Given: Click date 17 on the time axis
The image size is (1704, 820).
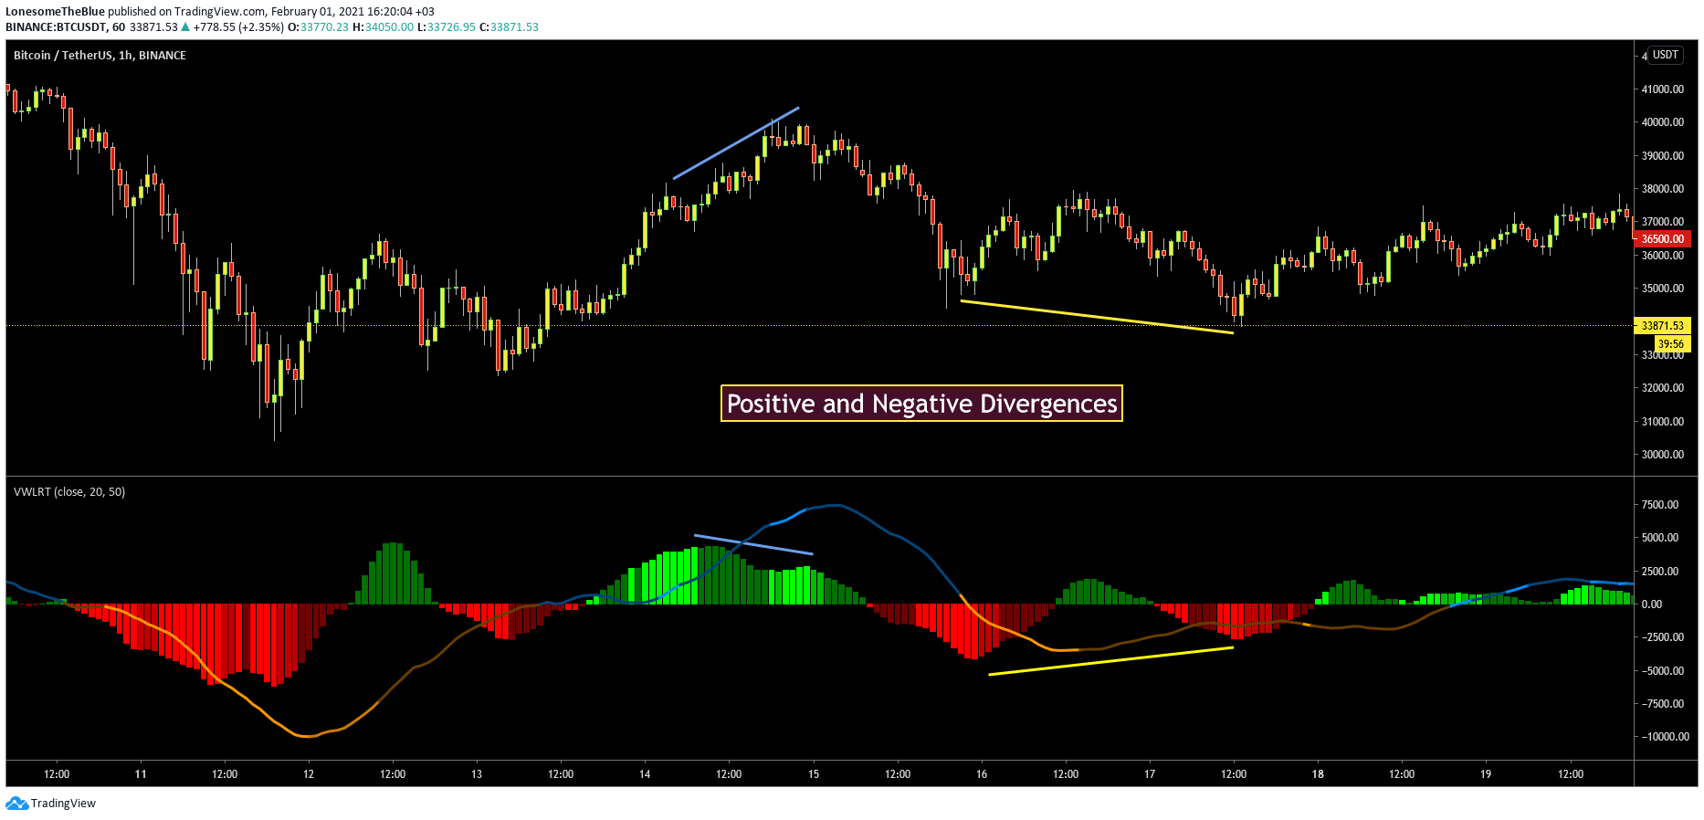Looking at the screenshot, I should coord(1150,774).
